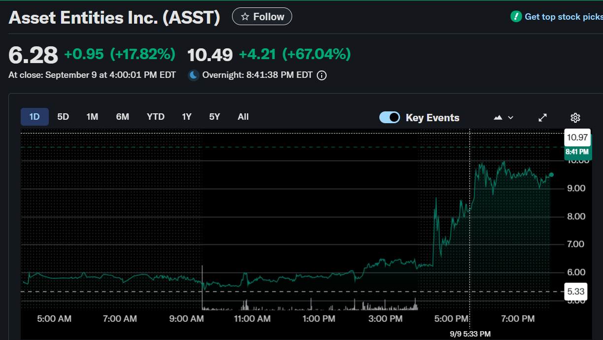Click the overnight info circle icon
The image size is (603, 340).
pos(322,75)
